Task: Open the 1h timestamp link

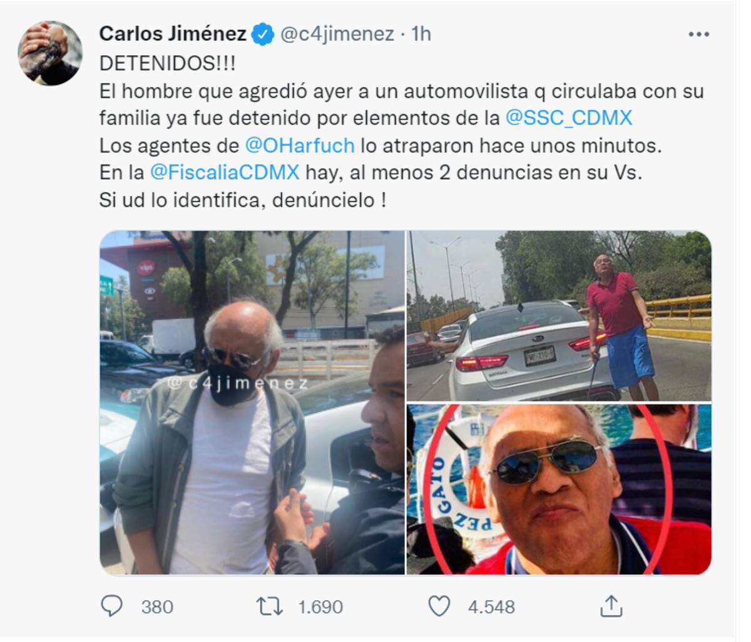Action: [x=421, y=34]
